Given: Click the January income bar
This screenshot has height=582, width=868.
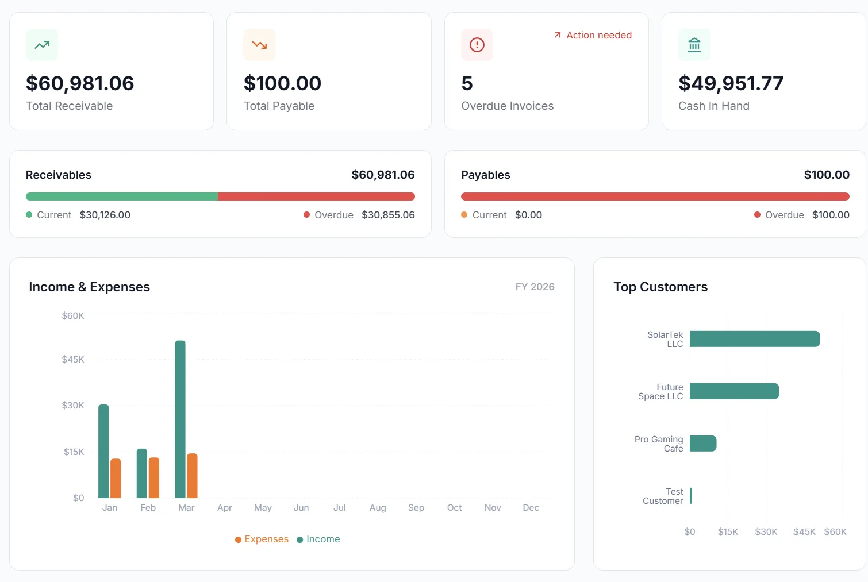Looking at the screenshot, I should point(103,451).
